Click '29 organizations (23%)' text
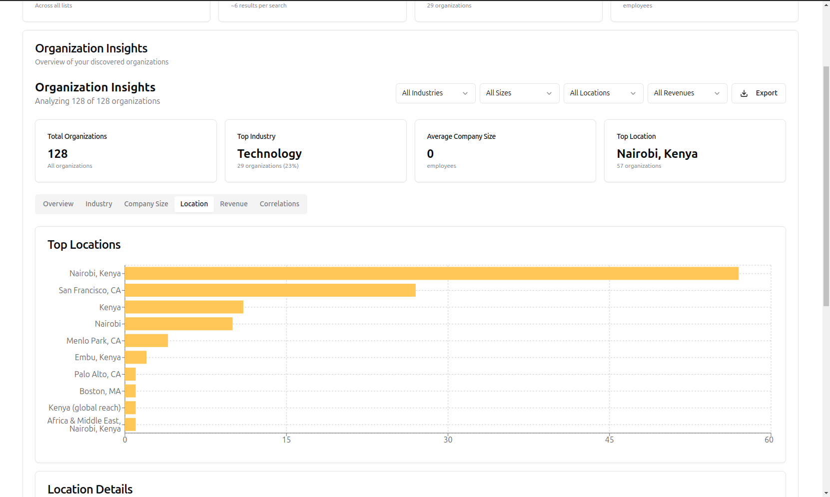830x497 pixels. click(x=268, y=166)
